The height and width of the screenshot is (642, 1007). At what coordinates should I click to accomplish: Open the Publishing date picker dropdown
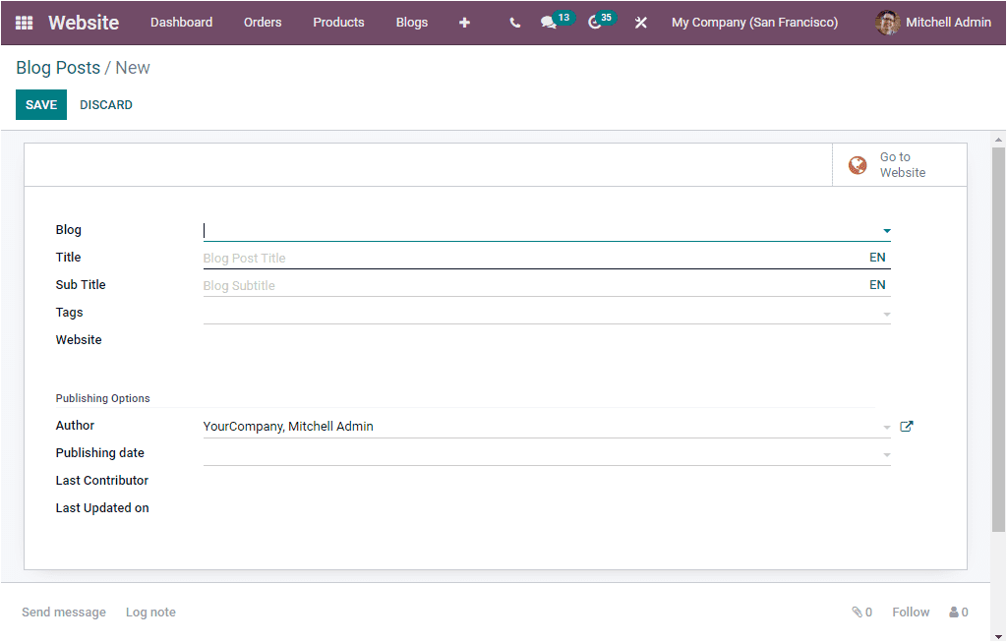[886, 453]
